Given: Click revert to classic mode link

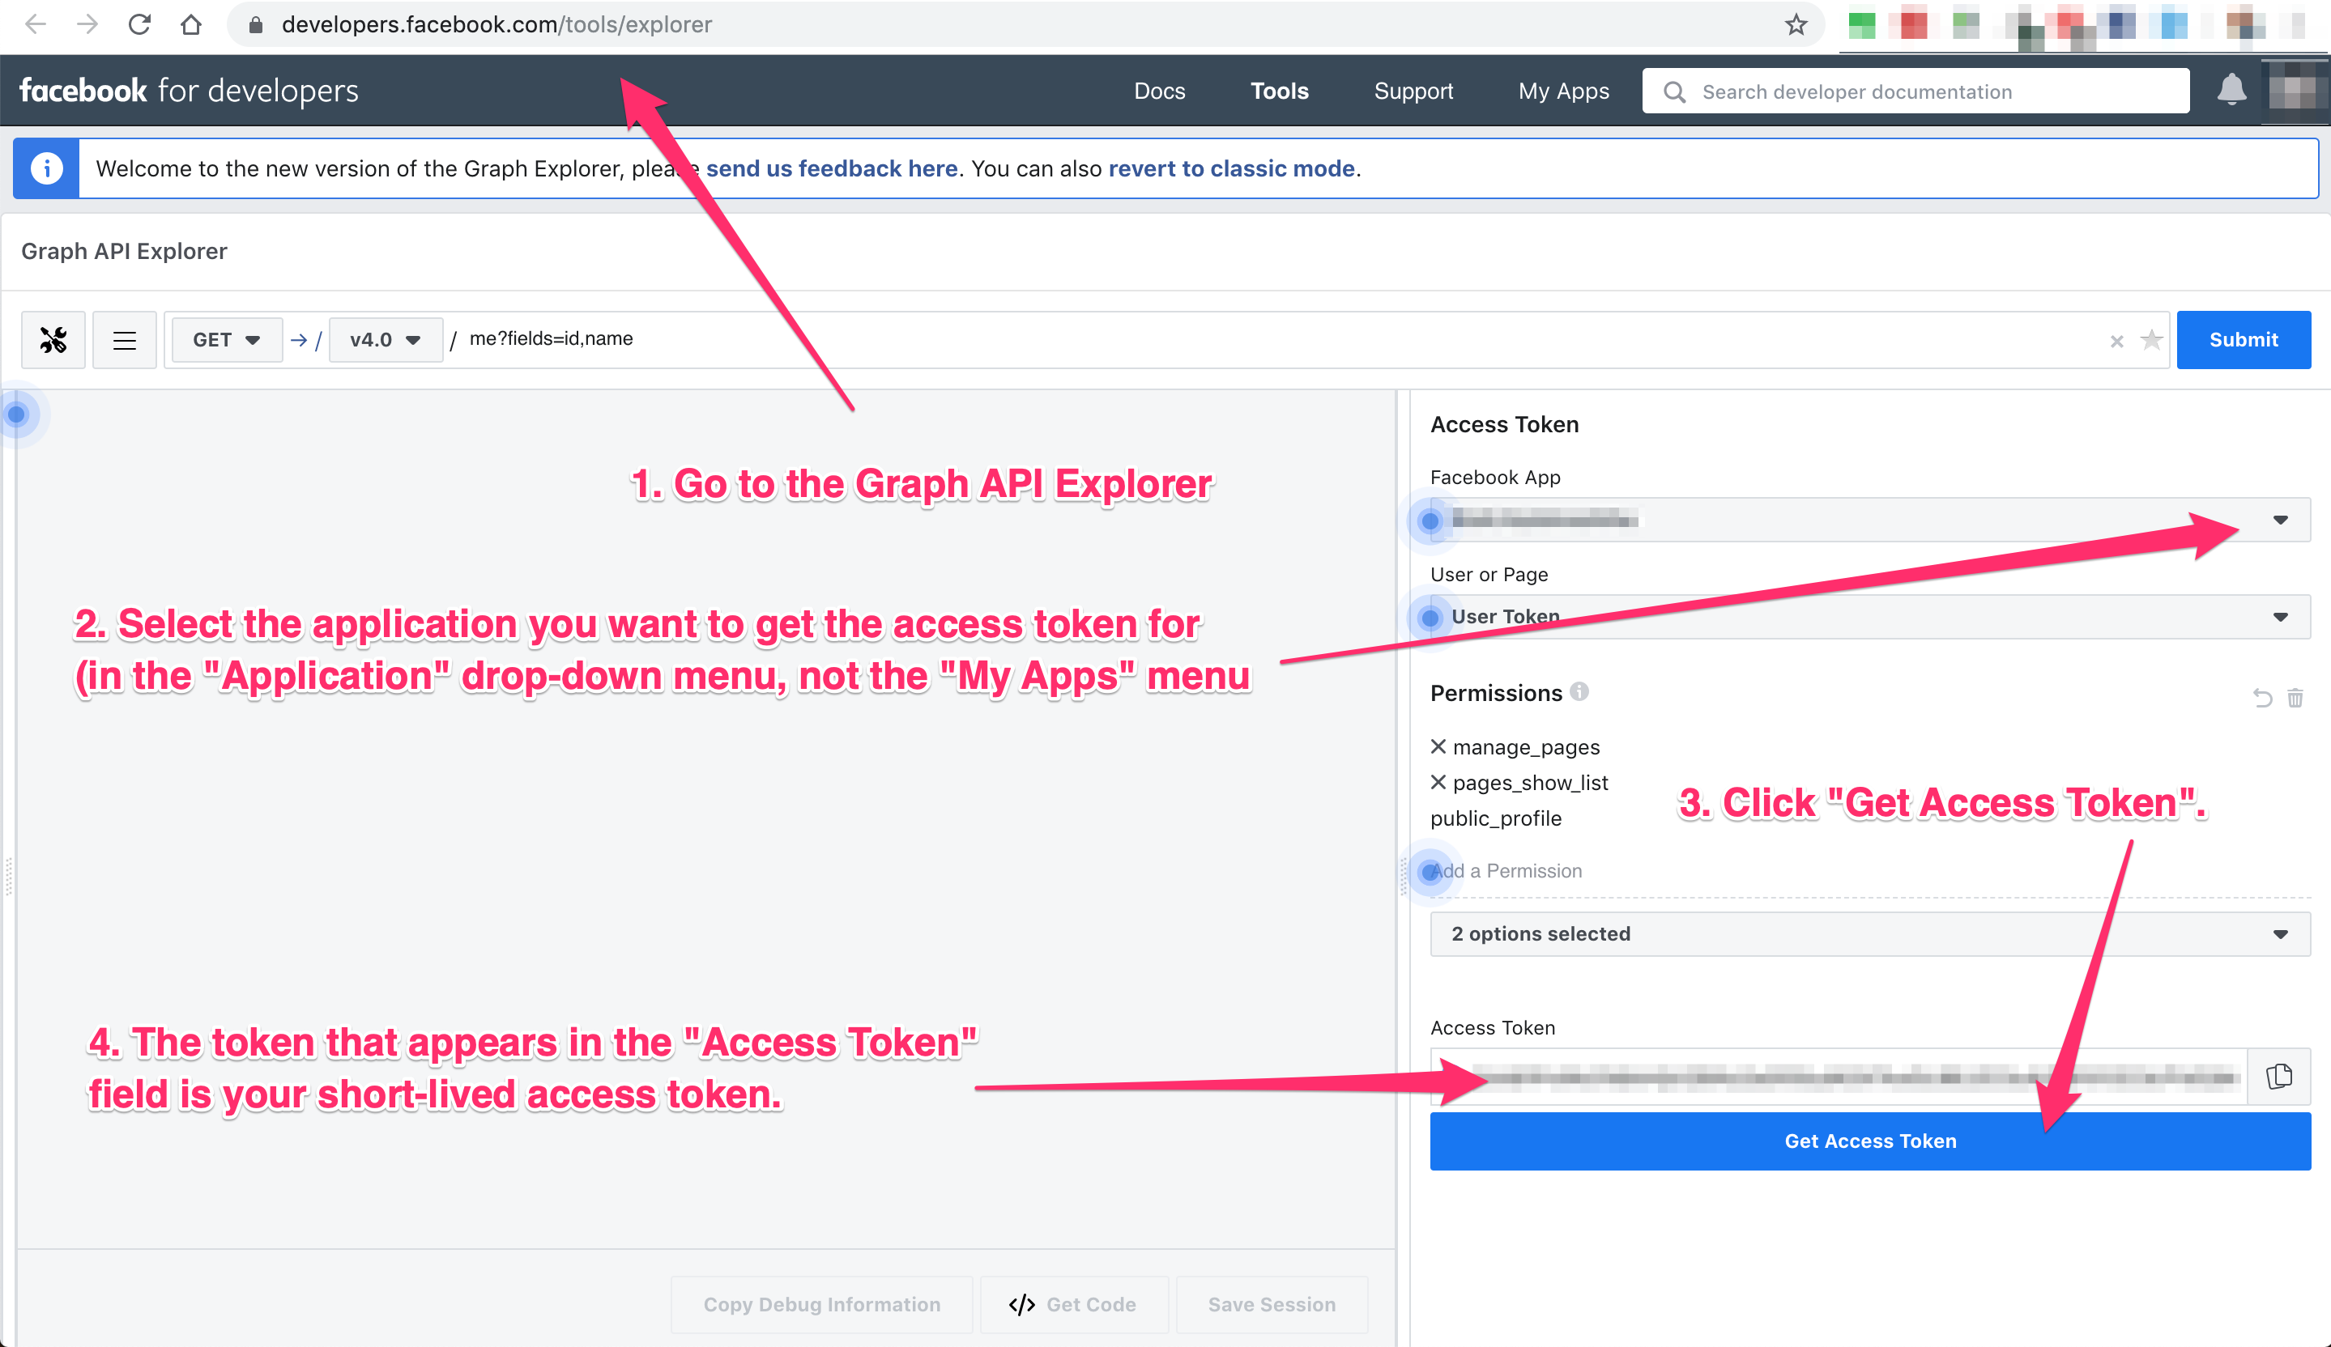Looking at the screenshot, I should point(1231,168).
